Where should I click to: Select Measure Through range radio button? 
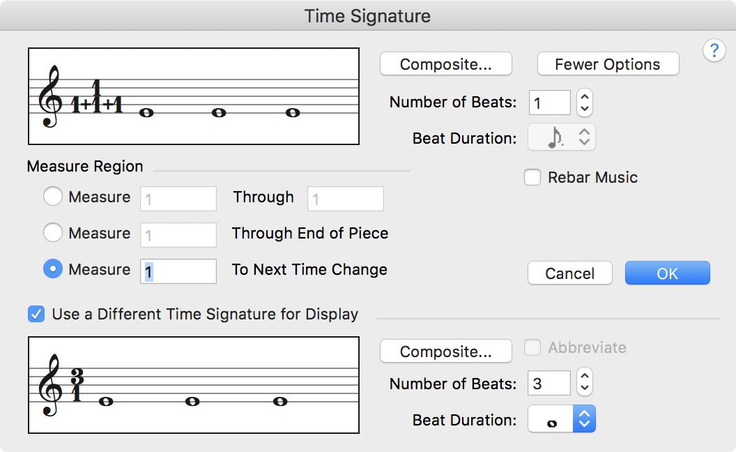click(x=53, y=197)
